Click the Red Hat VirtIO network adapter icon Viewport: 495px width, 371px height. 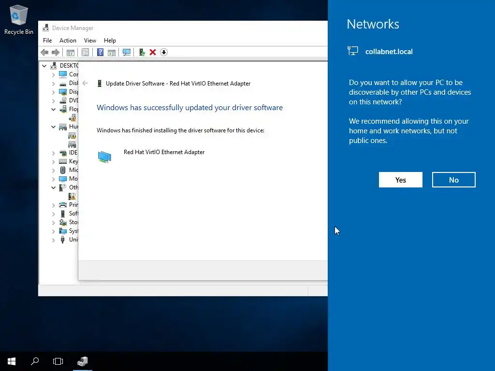(x=104, y=157)
